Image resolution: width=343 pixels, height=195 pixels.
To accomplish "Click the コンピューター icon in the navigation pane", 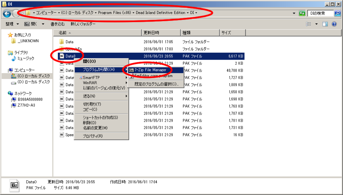I will pyautogui.click(x=10, y=70).
